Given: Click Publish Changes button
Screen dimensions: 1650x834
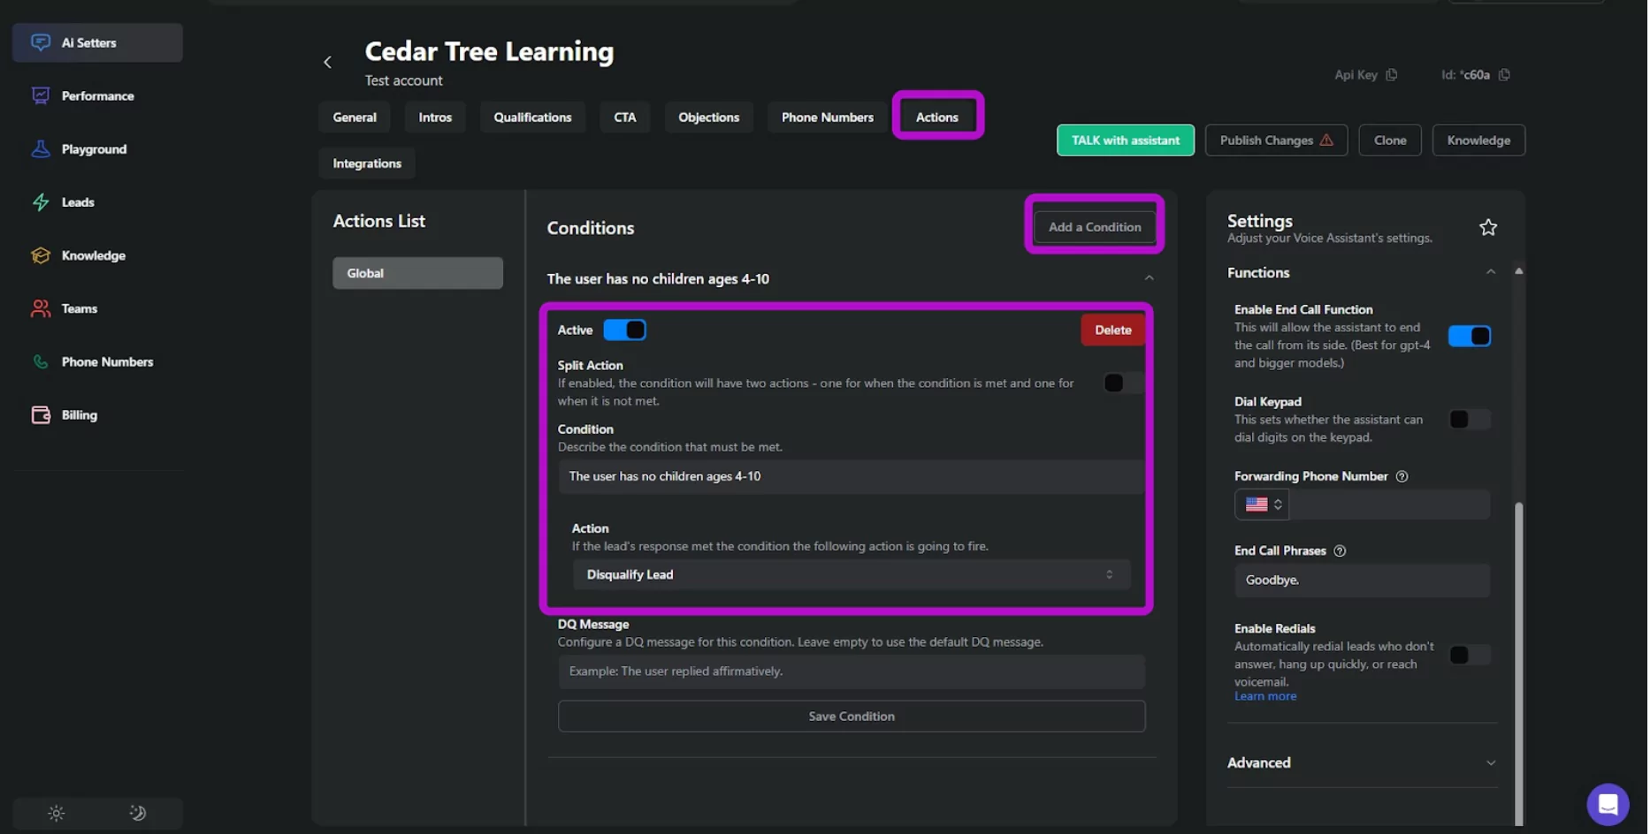Looking at the screenshot, I should [x=1276, y=140].
